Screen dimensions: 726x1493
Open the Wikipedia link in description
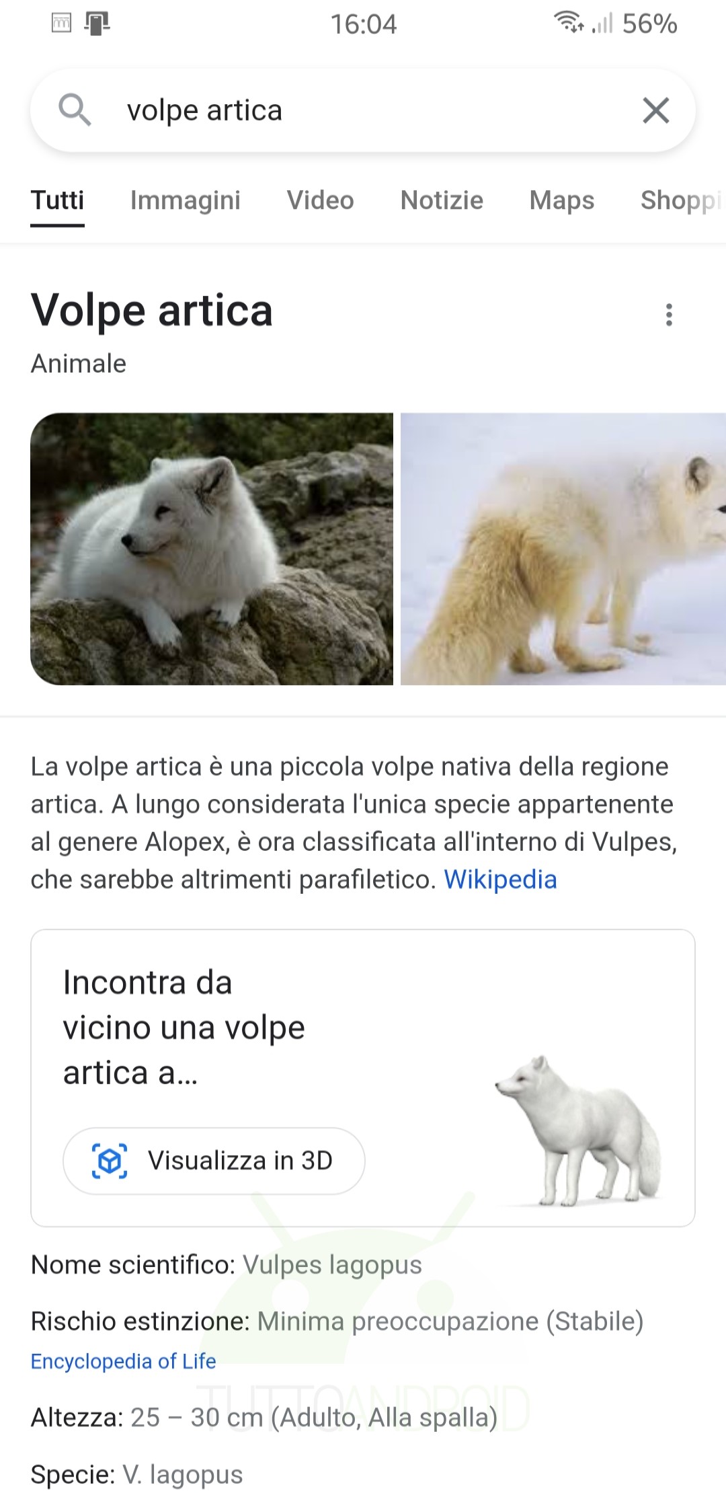pyautogui.click(x=500, y=880)
